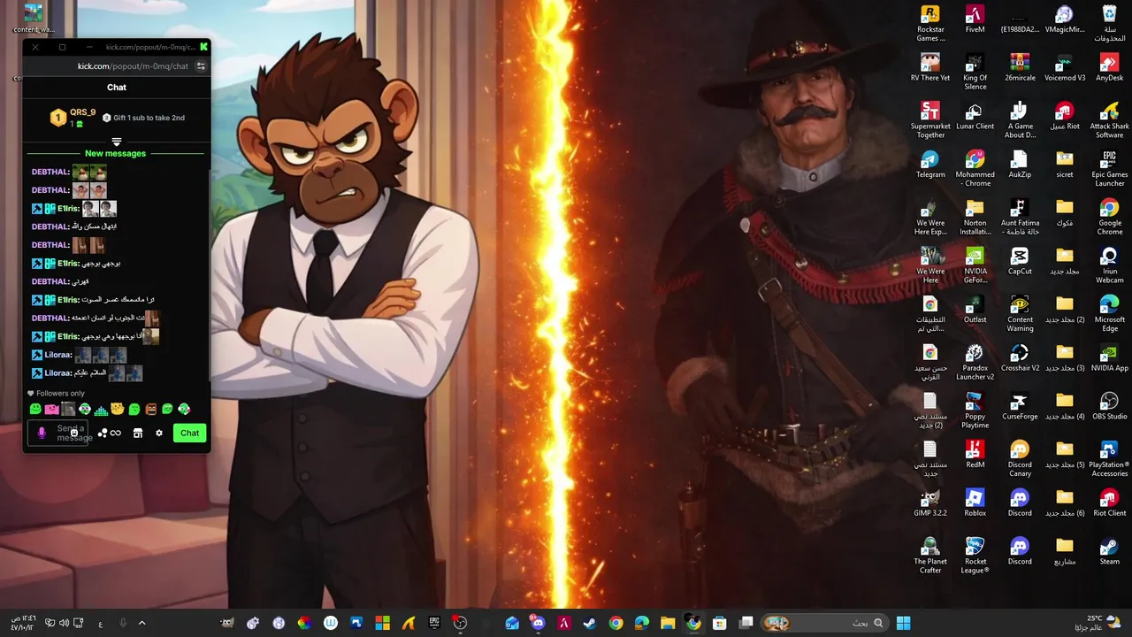The image size is (1132, 637).
Task: Open Paradox Launcher v2 icon
Action: tap(975, 364)
